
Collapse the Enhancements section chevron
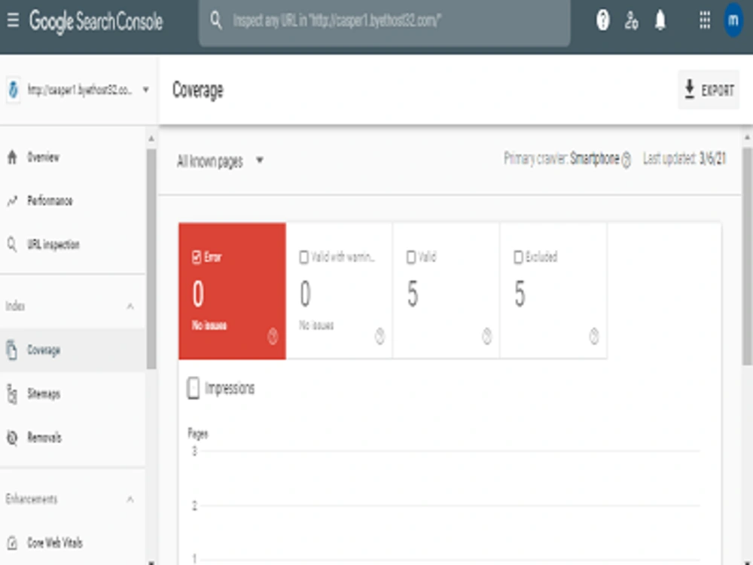click(130, 499)
